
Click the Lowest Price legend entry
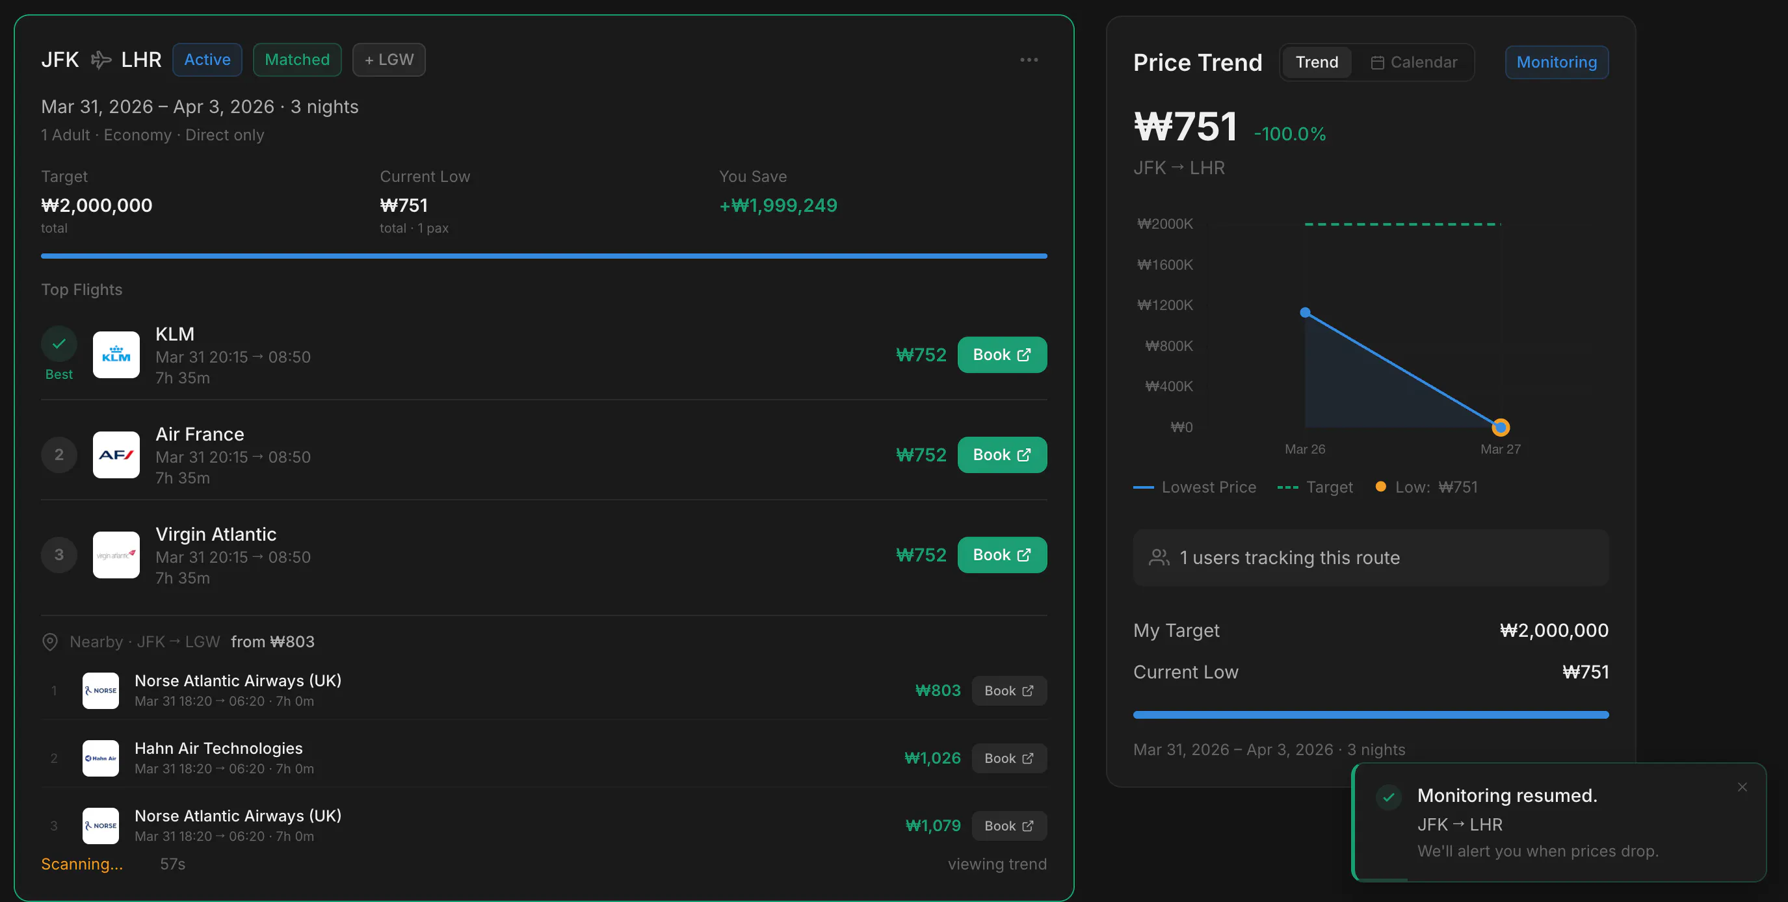(x=1194, y=487)
